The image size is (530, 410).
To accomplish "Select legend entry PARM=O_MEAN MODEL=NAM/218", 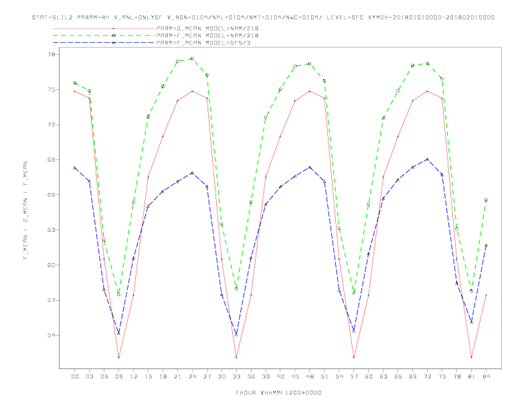I will 207,28.
